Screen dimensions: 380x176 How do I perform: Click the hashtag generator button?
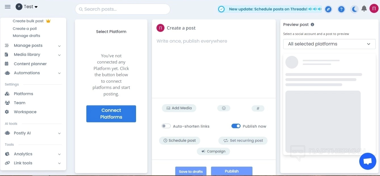click(258, 108)
